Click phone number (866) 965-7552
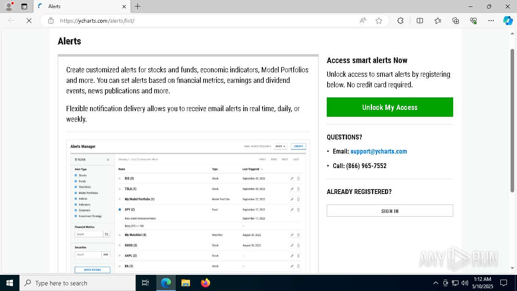Screen dimensions: 517x291 point(366,166)
